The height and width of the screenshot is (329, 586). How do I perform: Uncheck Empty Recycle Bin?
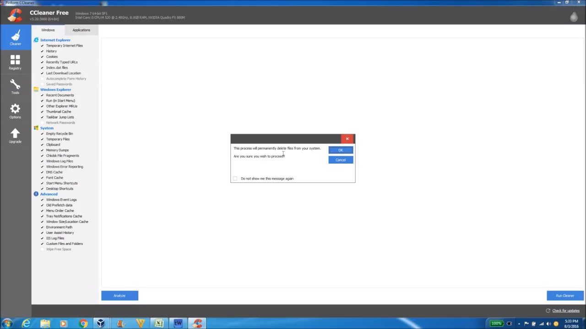[x=42, y=133]
